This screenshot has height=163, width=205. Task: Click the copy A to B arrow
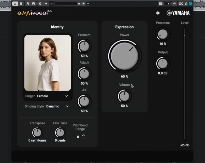click(x=46, y=4)
